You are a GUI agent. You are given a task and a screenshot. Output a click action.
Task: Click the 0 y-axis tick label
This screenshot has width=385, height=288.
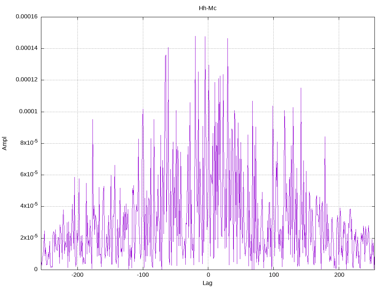tap(36, 269)
